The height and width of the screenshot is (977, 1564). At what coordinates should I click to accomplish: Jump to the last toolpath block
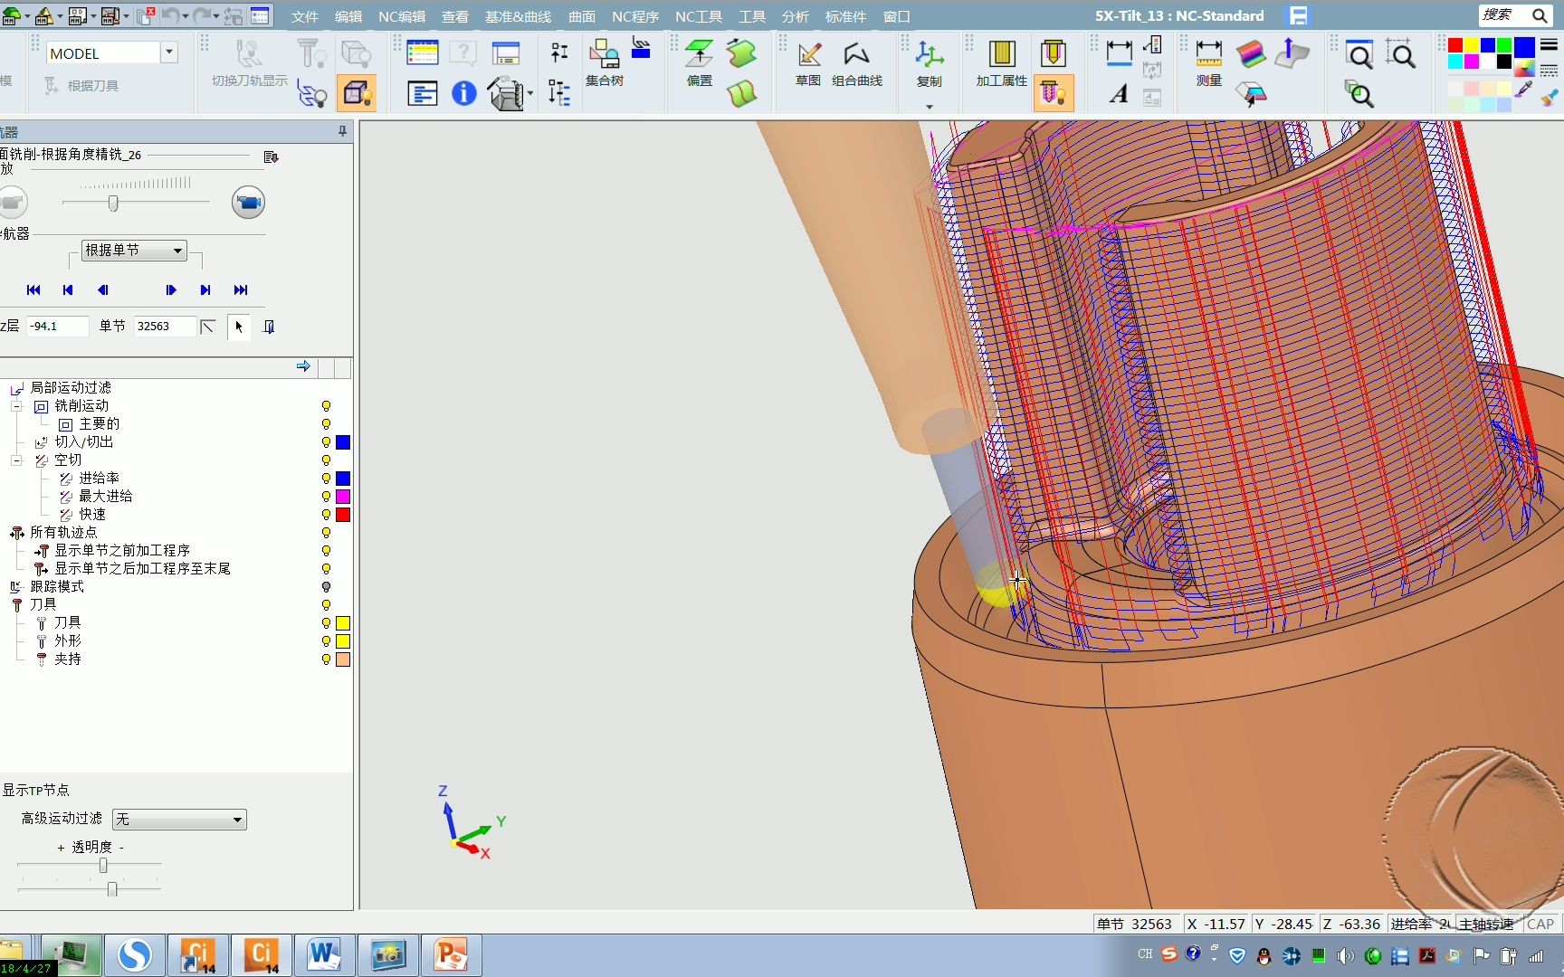point(240,290)
